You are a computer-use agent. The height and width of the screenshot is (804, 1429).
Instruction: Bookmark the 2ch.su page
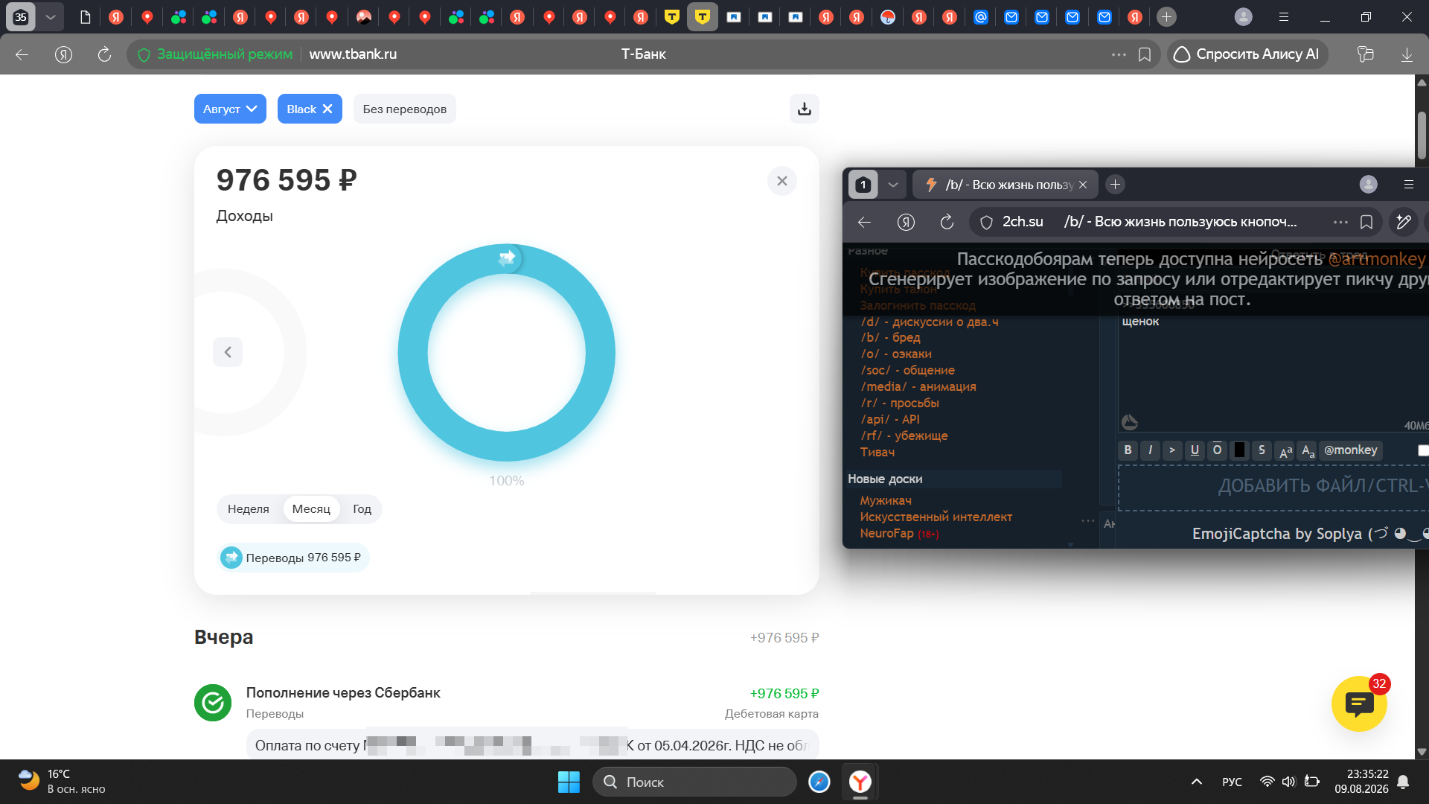pyautogui.click(x=1366, y=222)
